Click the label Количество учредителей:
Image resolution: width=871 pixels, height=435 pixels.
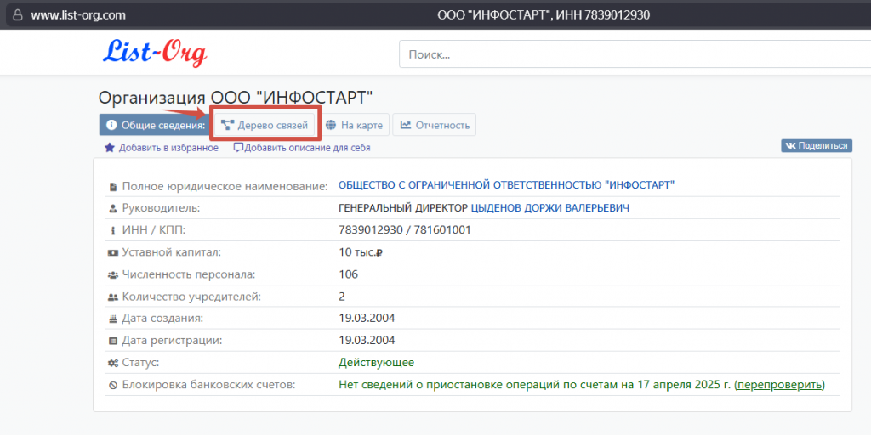[191, 297]
